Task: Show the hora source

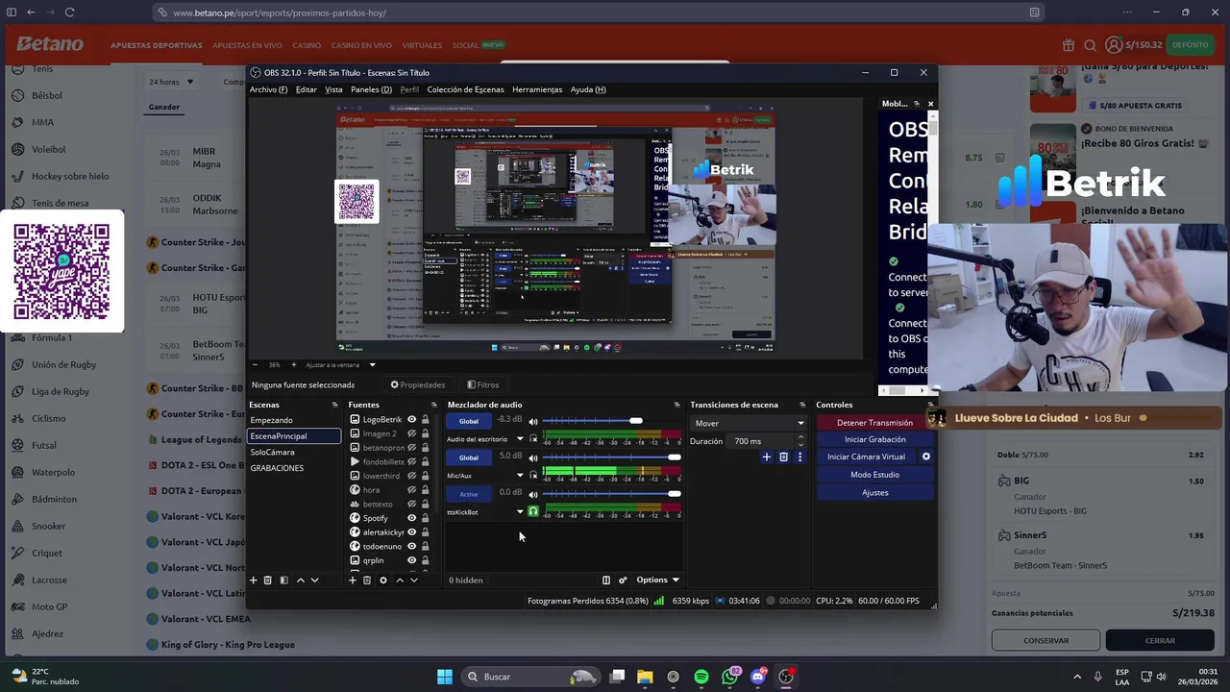Action: tap(411, 490)
